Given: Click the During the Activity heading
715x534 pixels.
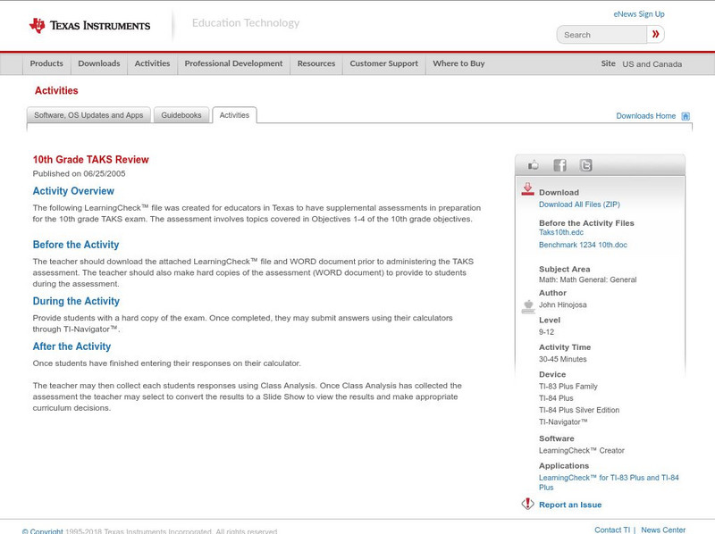Looking at the screenshot, I should (76, 301).
